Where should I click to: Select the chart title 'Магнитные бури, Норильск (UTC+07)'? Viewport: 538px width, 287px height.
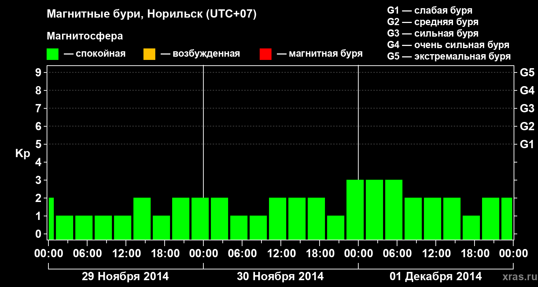pyautogui.click(x=152, y=14)
